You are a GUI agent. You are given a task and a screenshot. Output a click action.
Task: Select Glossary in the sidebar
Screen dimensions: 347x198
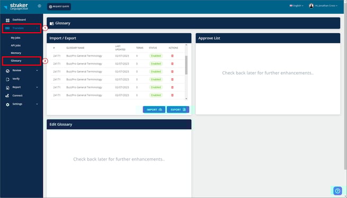coord(16,61)
